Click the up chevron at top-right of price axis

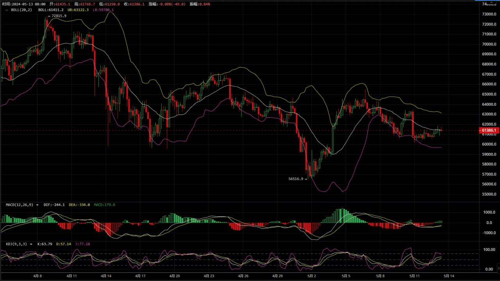(x=491, y=2)
